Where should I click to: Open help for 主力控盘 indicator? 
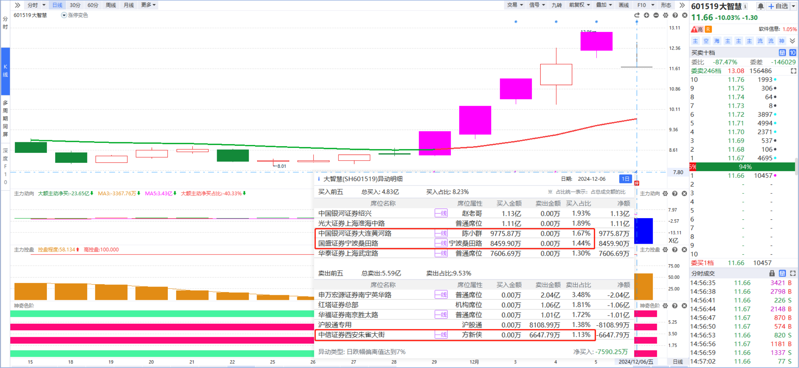click(x=675, y=250)
